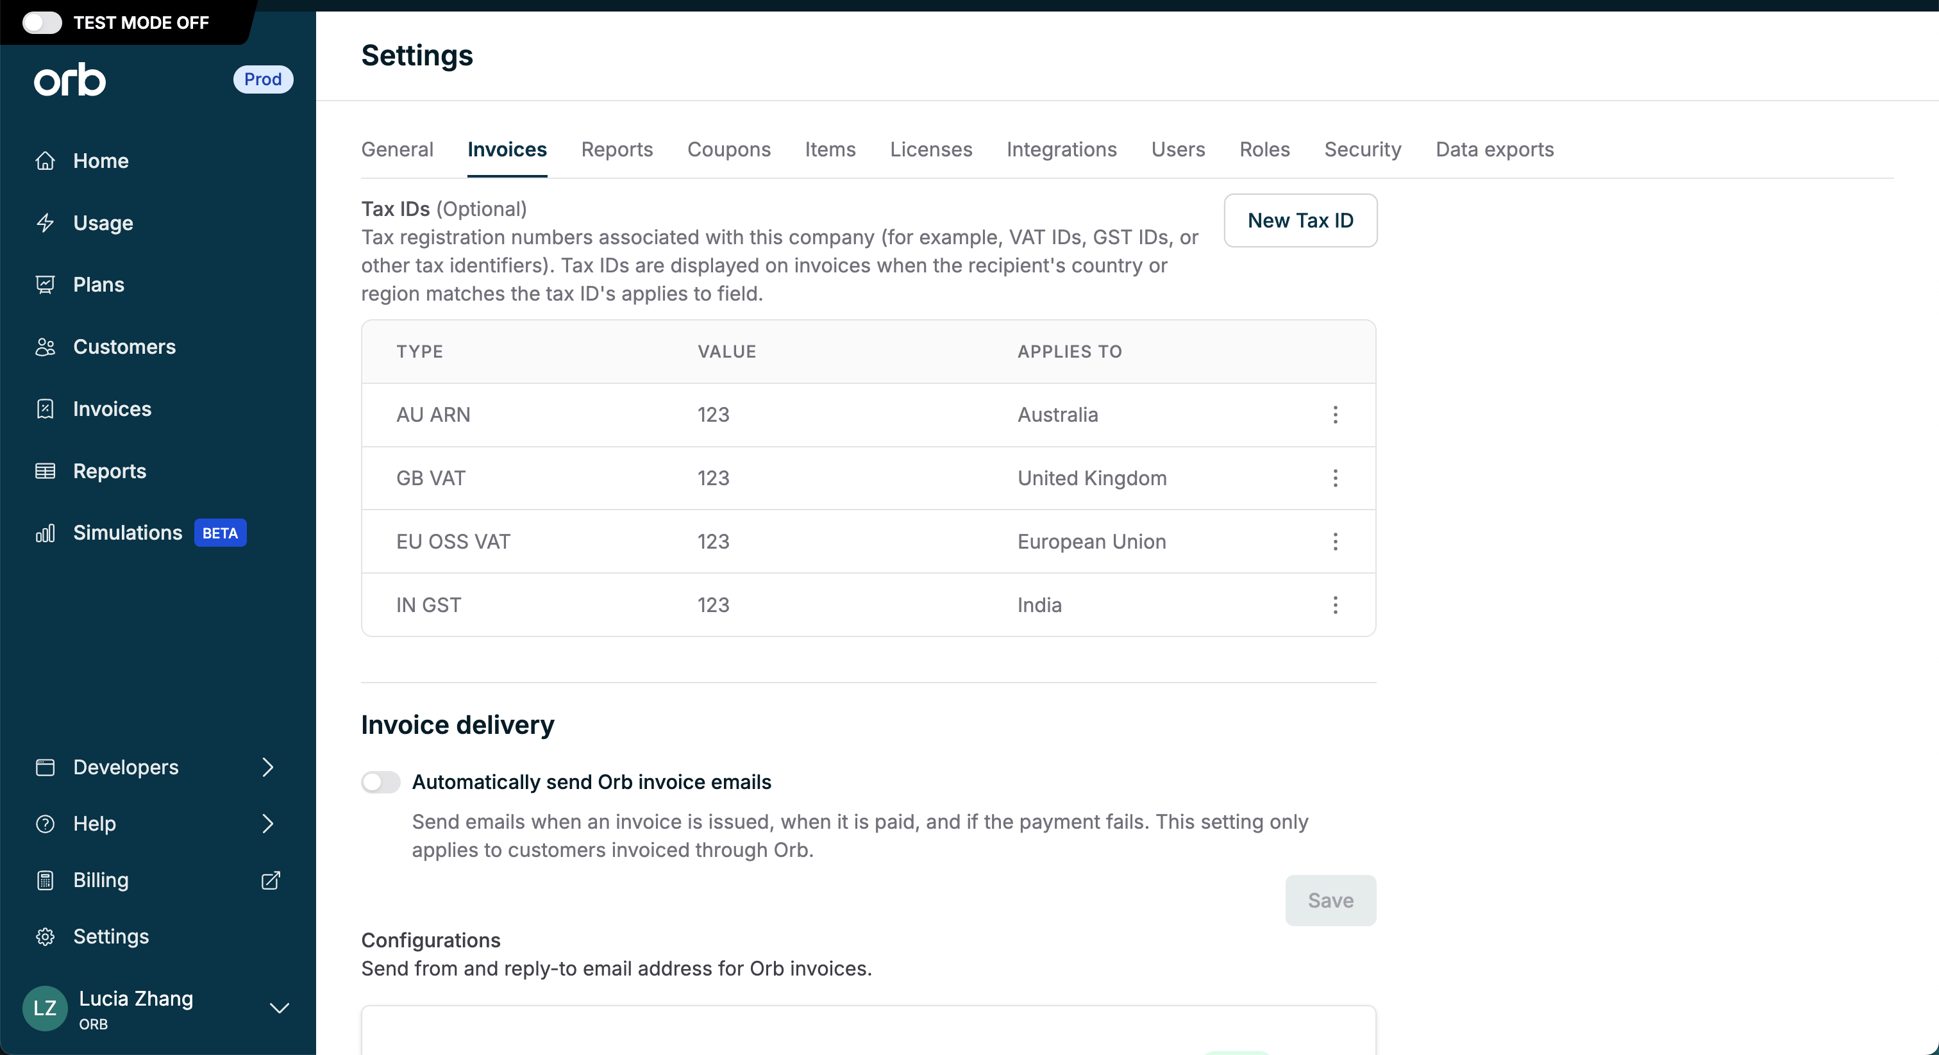Click the Simulations bar chart icon
This screenshot has width=1939, height=1055.
click(x=45, y=533)
